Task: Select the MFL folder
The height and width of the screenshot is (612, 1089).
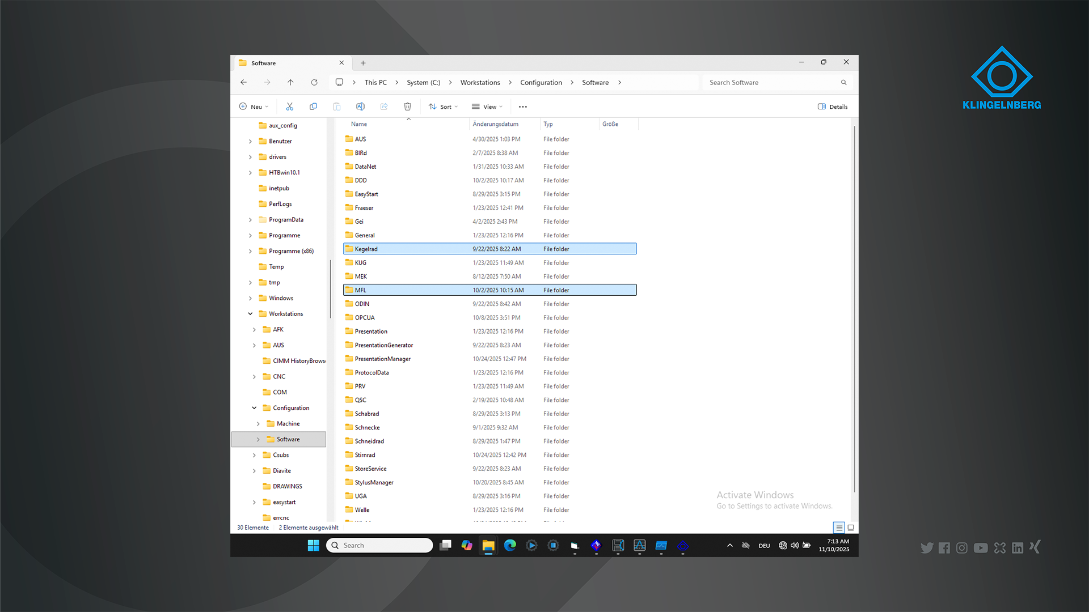Action: click(489, 290)
